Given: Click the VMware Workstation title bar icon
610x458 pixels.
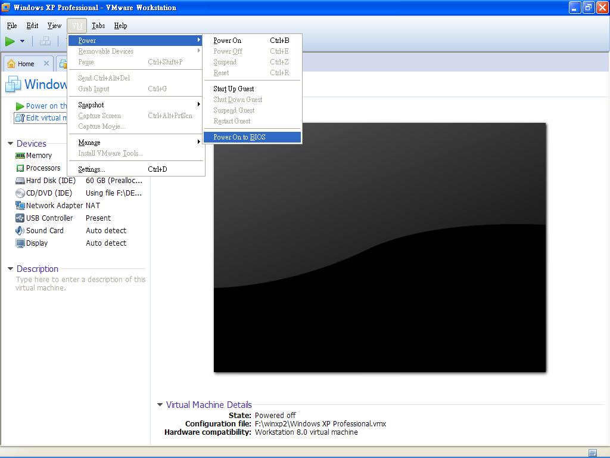Looking at the screenshot, I should 6,7.
